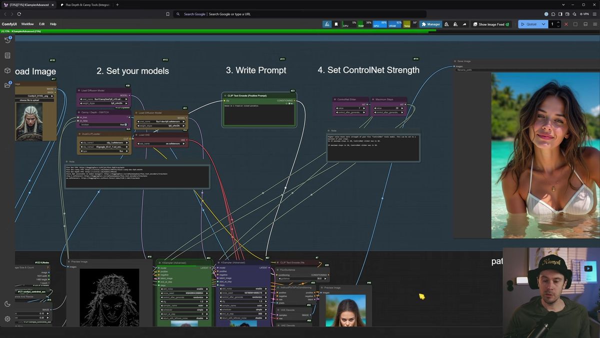Image resolution: width=600 pixels, height=338 pixels.
Task: Increase the queue batch count stepper
Action: point(558,22)
